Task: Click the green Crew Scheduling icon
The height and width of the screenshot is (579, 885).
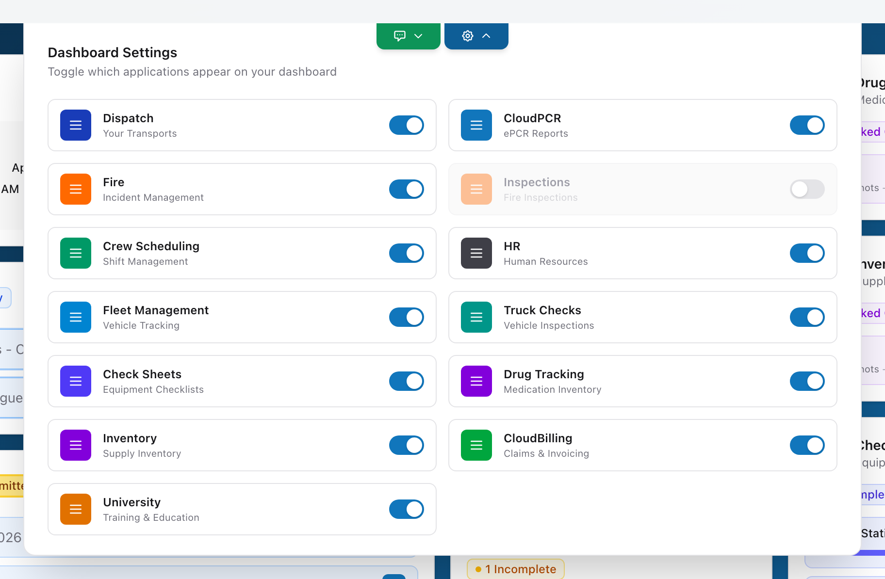Action: pos(76,253)
